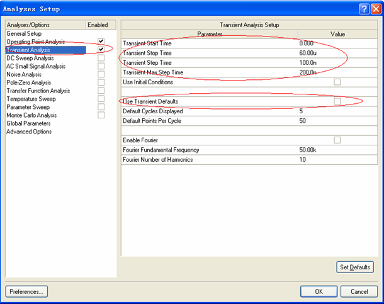384x304 pixels.
Task: Select Transient Analysis entry
Action: tap(28, 50)
